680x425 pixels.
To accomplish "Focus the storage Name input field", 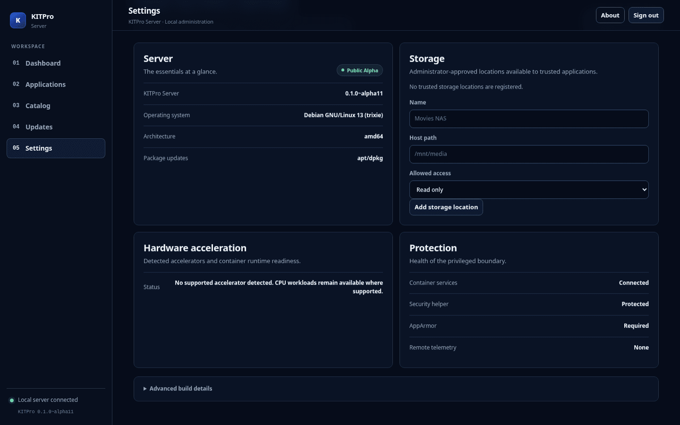I will click(529, 119).
